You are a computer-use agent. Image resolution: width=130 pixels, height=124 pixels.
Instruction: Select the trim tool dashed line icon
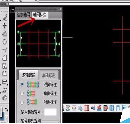tap(5, 50)
